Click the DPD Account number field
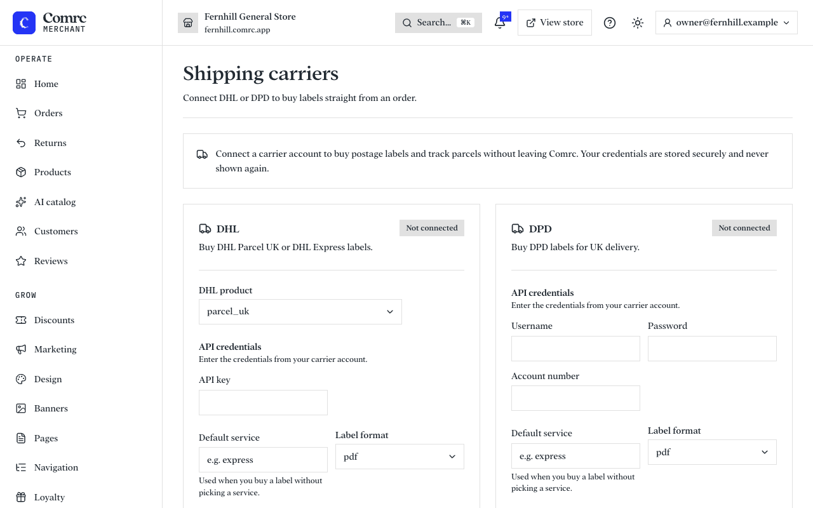This screenshot has width=813, height=508. [575, 398]
